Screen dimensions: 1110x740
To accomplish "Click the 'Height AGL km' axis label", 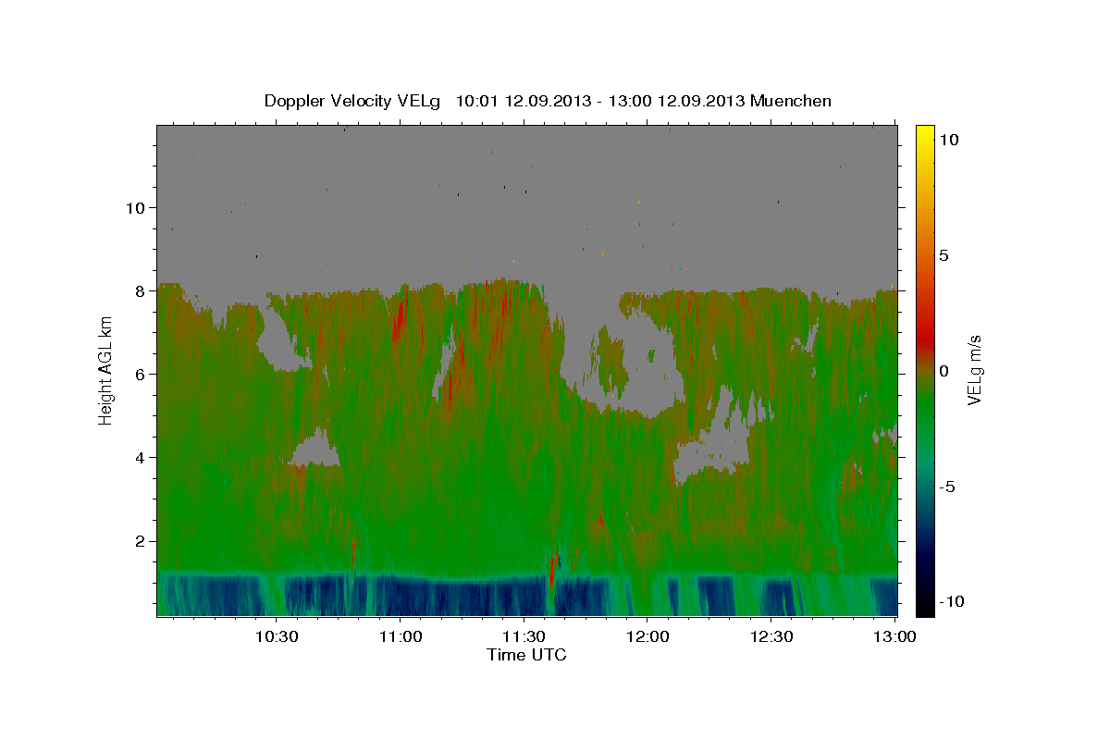I will [105, 369].
